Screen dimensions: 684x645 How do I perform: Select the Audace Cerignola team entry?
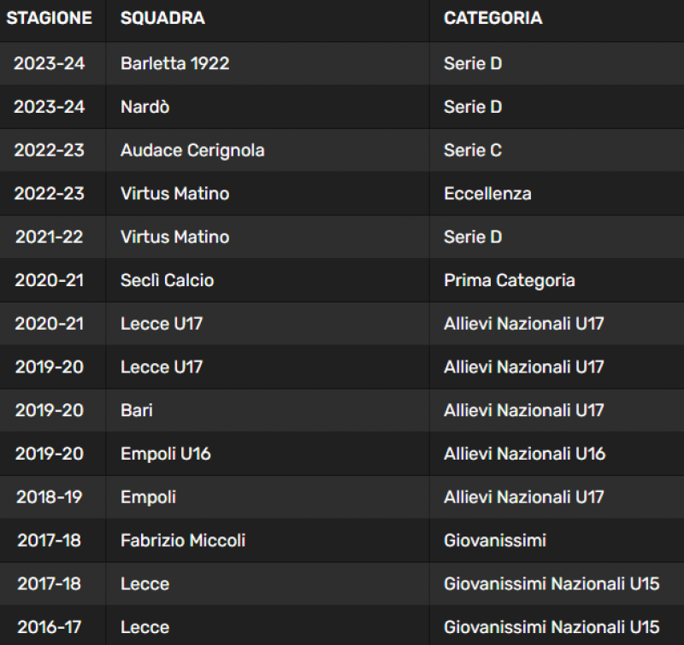pos(192,150)
